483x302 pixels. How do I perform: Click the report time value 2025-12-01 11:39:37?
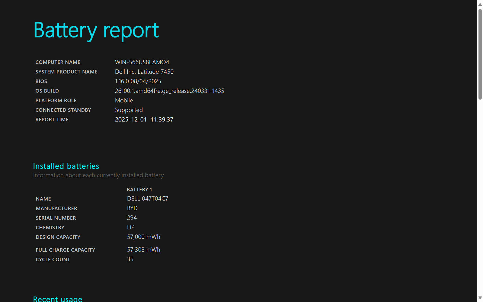coord(144,120)
